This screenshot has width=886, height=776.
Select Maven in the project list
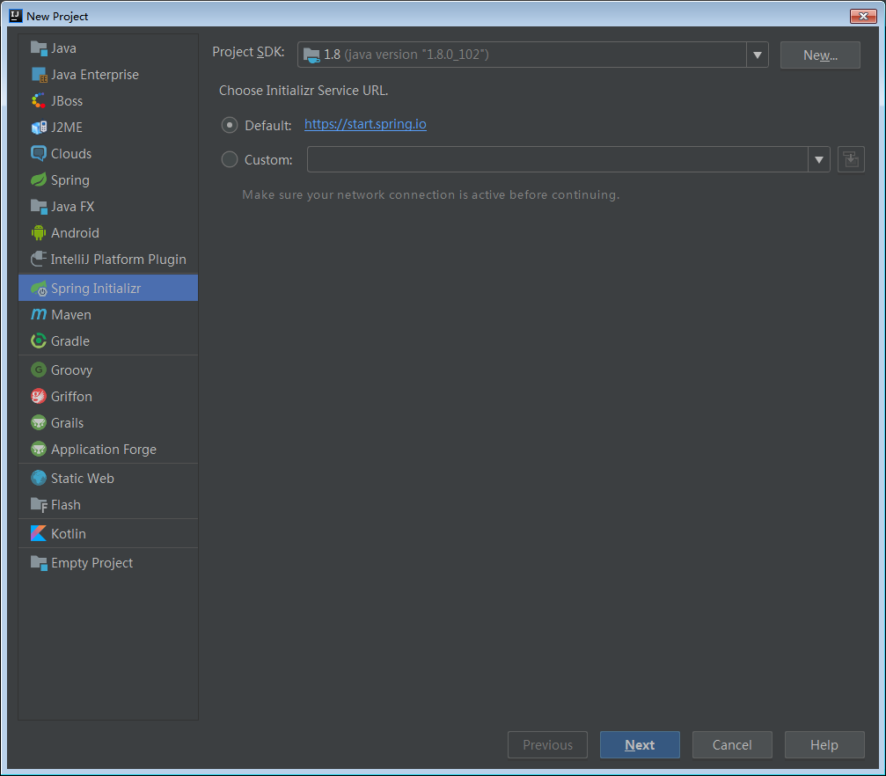tap(108, 314)
